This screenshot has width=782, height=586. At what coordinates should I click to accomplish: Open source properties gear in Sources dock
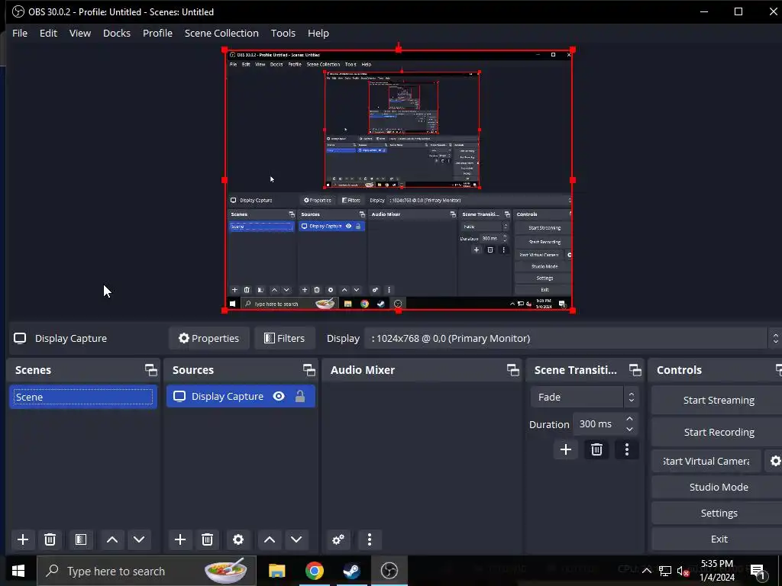[x=238, y=539]
